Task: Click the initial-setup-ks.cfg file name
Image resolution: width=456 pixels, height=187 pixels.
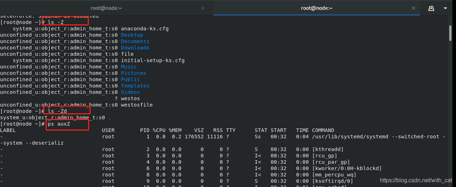Action: 153,60
